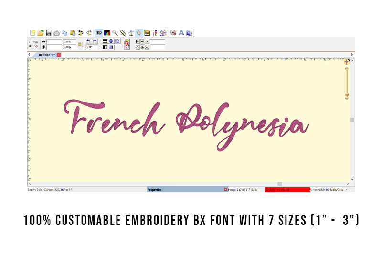Screen dimensions: 382x254
Task: Switch to the Untitled 1 tab
Action: point(46,55)
